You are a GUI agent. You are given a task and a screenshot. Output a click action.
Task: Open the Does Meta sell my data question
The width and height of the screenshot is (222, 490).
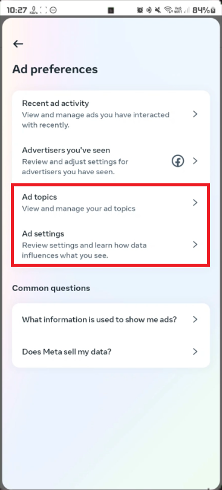(111, 351)
